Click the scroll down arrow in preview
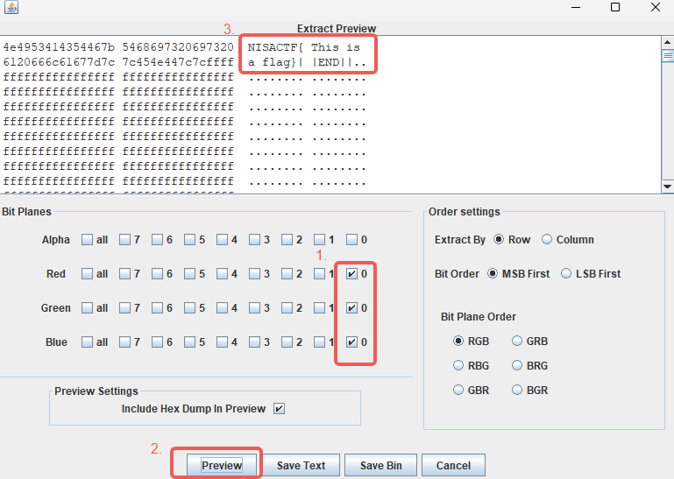This screenshot has height=479, width=674. coord(667,187)
